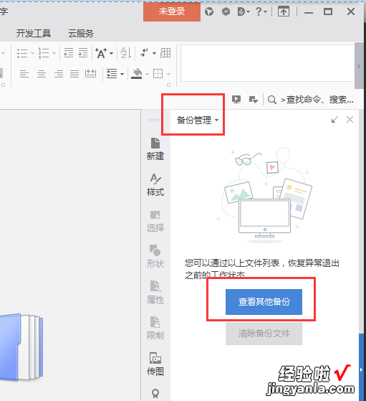
Task: Click the 未登录 login button
Action: (x=172, y=11)
